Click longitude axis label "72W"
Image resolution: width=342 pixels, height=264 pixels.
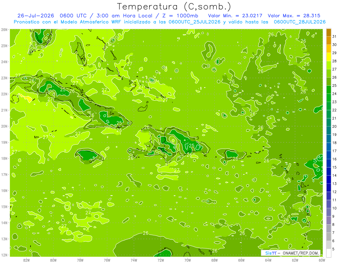pos(161,260)
